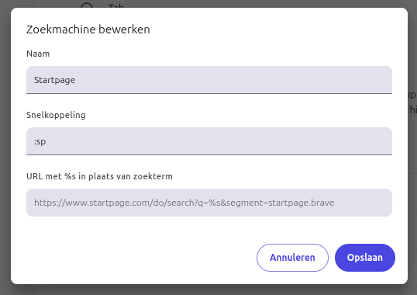Screen dimensions: 417x295
Task: Click the partially hidden search icon above the dialog
Action: (87, 5)
